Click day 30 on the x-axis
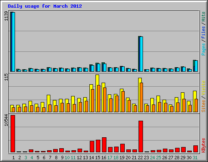The height and width of the screenshot is (162, 208). pyautogui.click(x=189, y=158)
